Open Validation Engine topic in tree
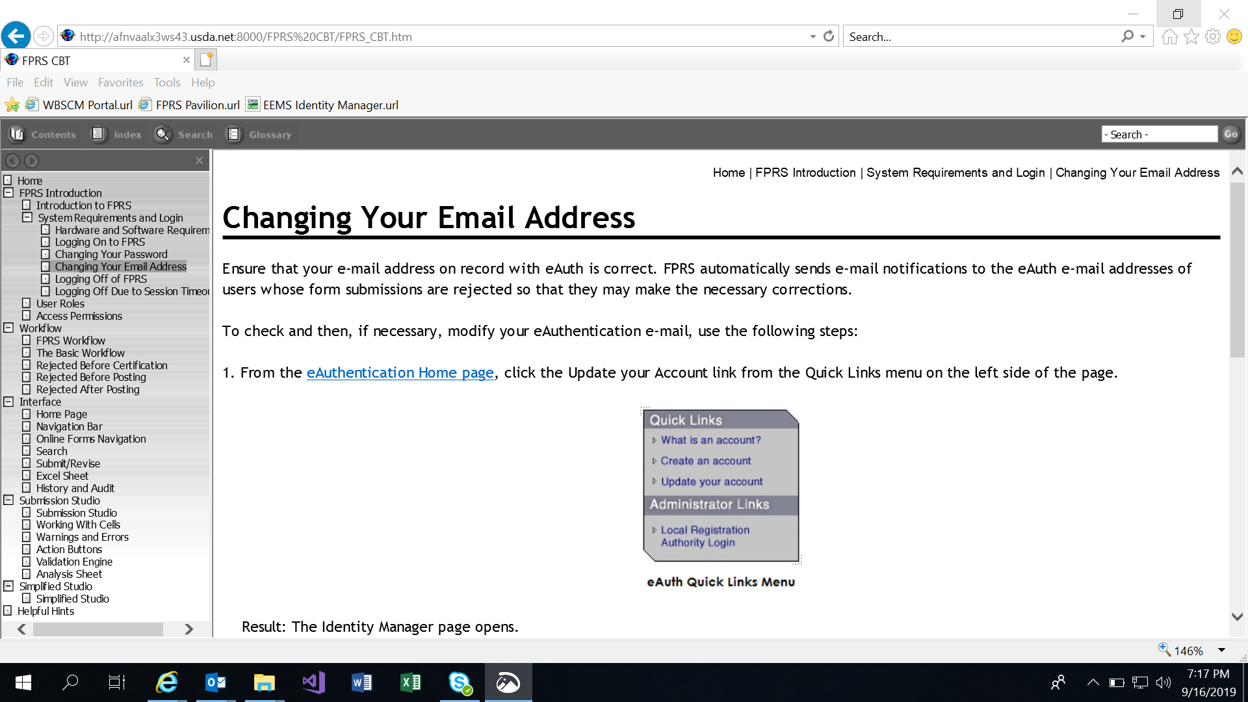The height and width of the screenshot is (702, 1248). [x=74, y=562]
